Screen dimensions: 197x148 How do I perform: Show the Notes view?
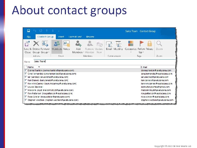click(x=66, y=45)
